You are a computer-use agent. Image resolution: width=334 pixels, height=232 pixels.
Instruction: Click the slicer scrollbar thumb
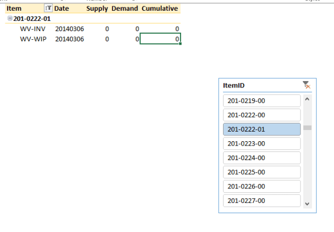click(307, 128)
